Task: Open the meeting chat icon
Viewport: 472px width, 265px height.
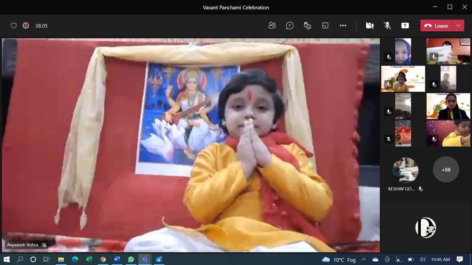Action: coord(290,25)
